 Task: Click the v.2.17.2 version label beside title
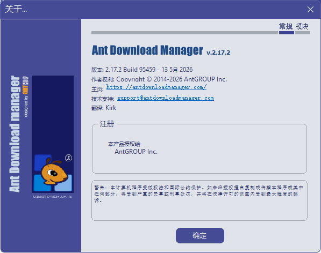click(x=218, y=53)
